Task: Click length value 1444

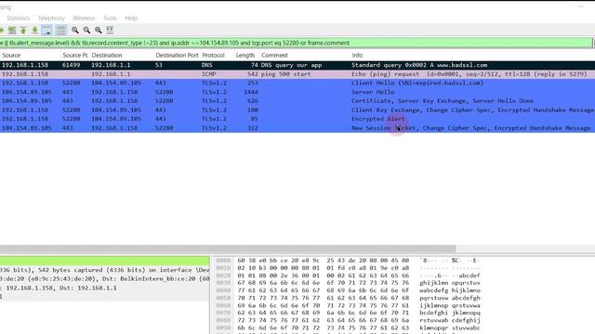Action: pos(250,92)
